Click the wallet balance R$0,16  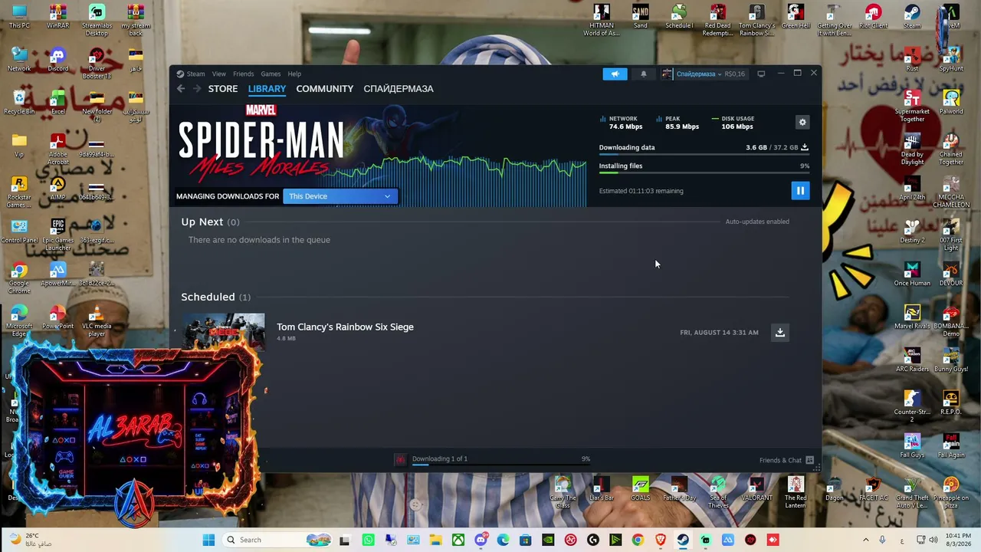pyautogui.click(x=734, y=74)
